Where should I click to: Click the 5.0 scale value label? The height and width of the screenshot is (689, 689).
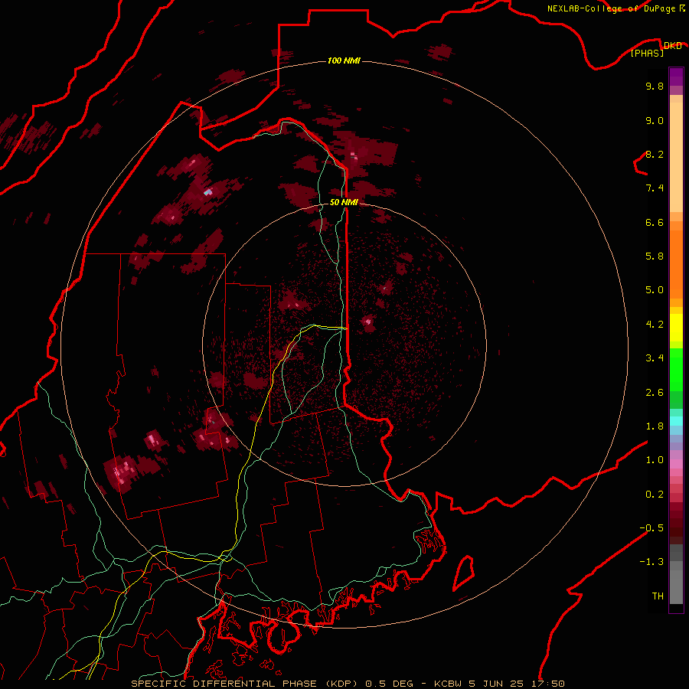[x=655, y=290]
